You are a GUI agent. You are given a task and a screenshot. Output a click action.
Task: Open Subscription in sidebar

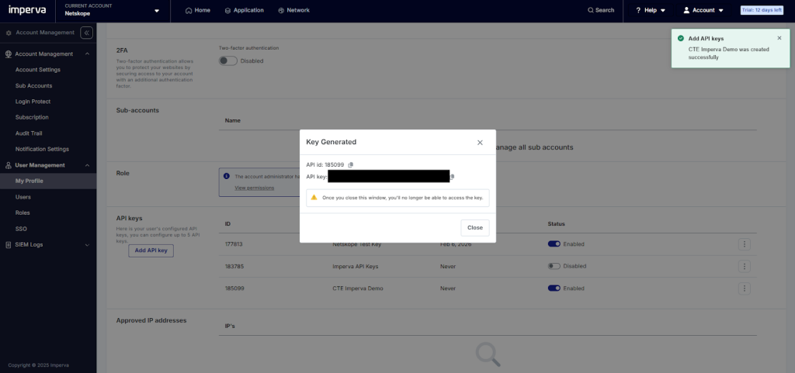[x=32, y=117]
